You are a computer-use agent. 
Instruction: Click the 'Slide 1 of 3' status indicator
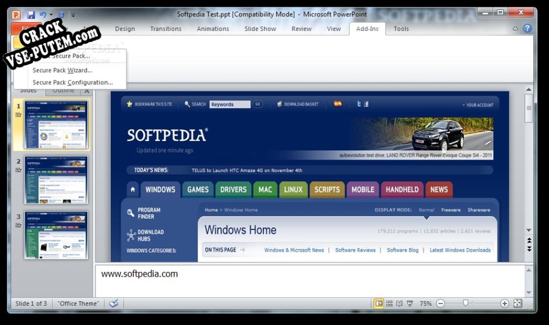(31, 303)
